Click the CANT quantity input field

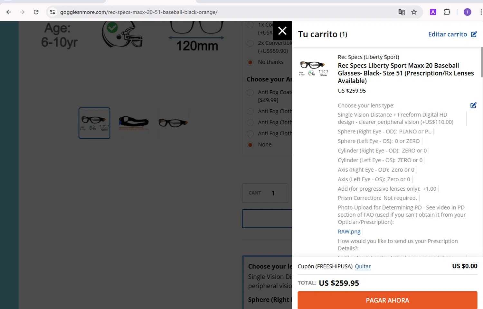tap(265, 193)
